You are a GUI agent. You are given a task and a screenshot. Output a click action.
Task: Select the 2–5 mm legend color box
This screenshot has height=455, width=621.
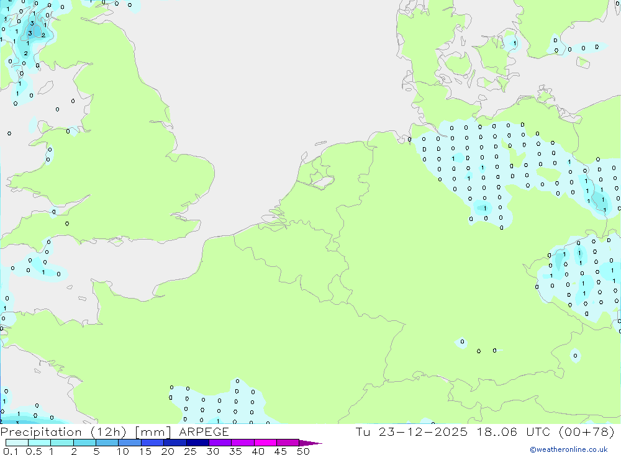84,443
